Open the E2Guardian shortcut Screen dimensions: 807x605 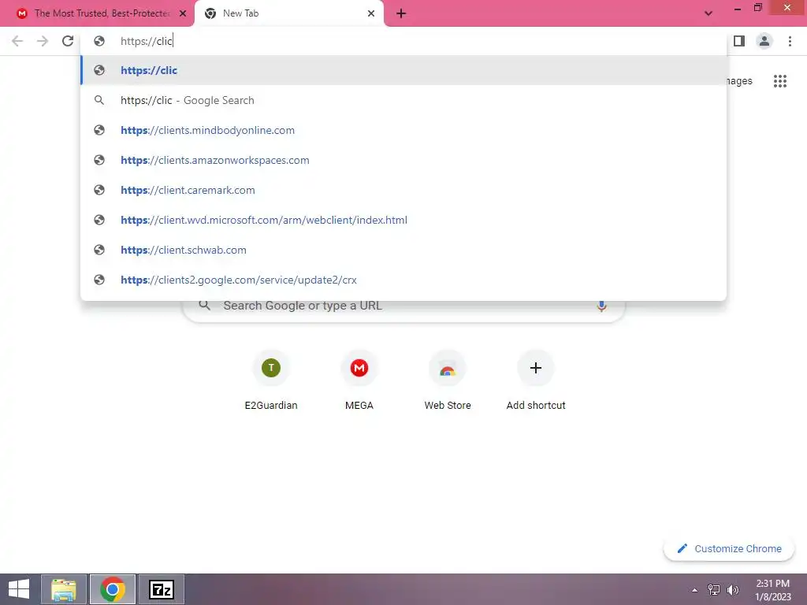coord(271,382)
